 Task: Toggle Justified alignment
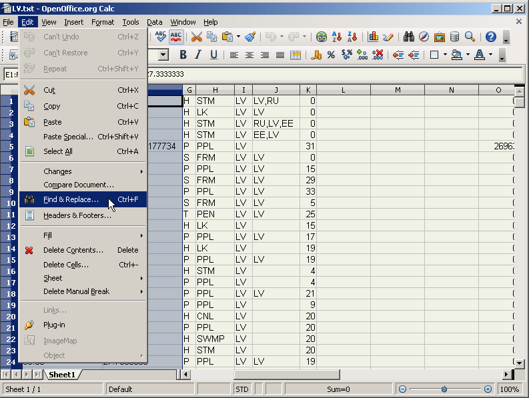tap(280, 55)
